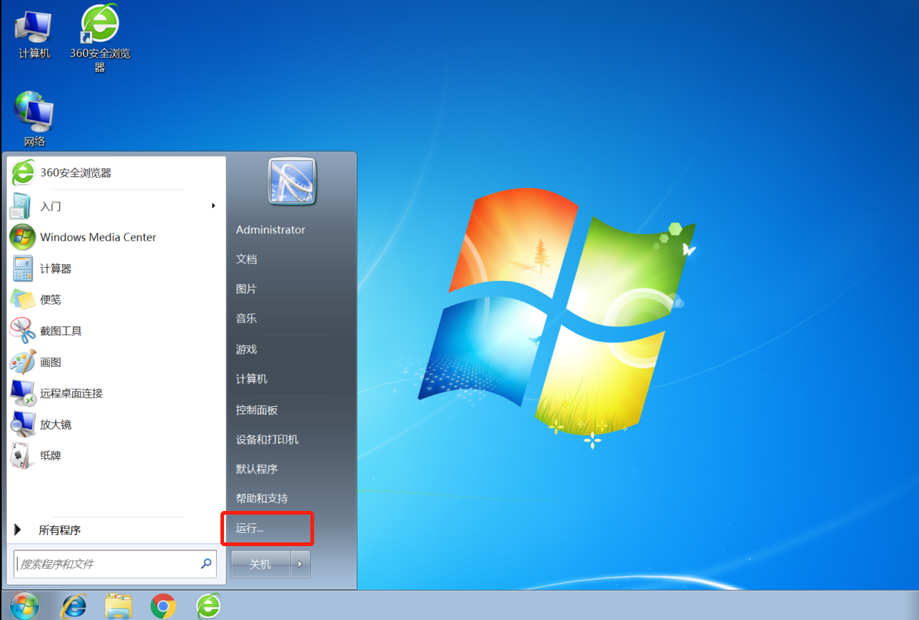Image resolution: width=919 pixels, height=620 pixels.
Task: Open 计算机 in Start menu right pane
Action: [x=251, y=378]
